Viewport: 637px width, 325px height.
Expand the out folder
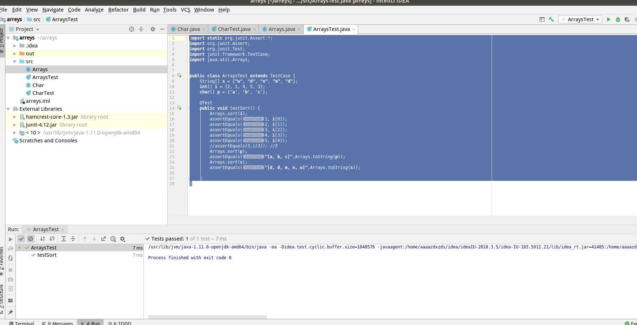click(15, 54)
